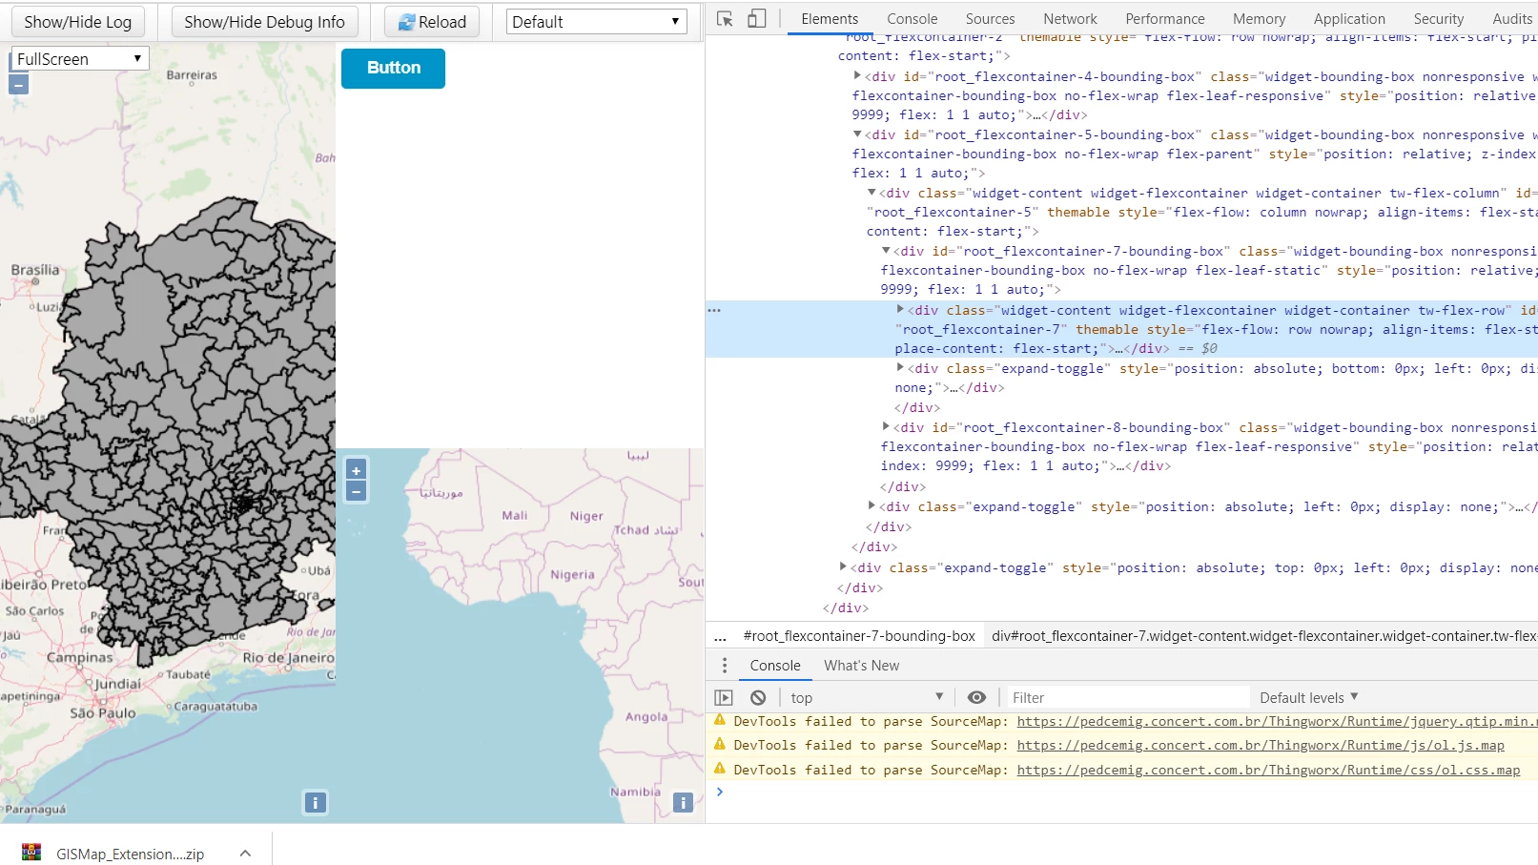
Task: Switch to the Console tab in top bar
Action: pyautogui.click(x=912, y=19)
